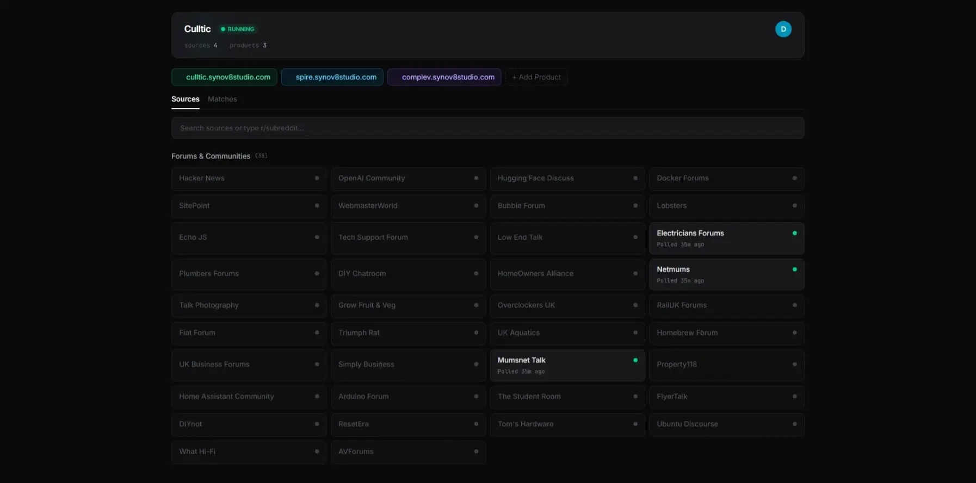Disable the Electricians Forums source
The image size is (976, 483).
[726, 238]
